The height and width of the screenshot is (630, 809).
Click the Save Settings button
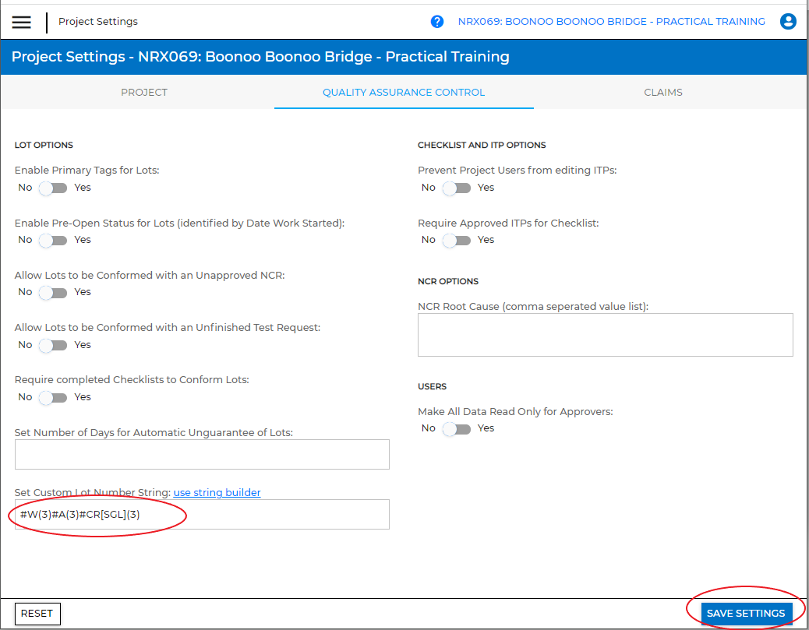(746, 614)
